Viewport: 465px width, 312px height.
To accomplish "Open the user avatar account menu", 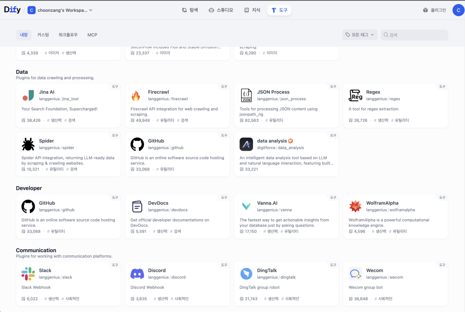I will tap(458, 10).
